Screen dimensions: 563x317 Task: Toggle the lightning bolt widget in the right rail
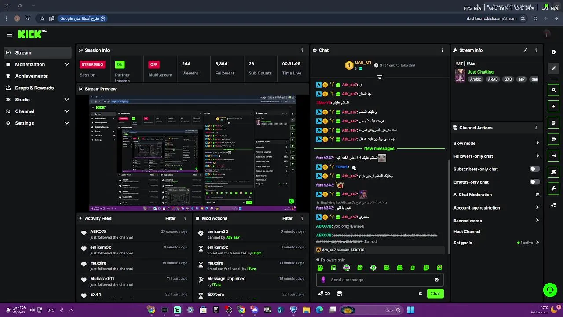pyautogui.click(x=553, y=106)
